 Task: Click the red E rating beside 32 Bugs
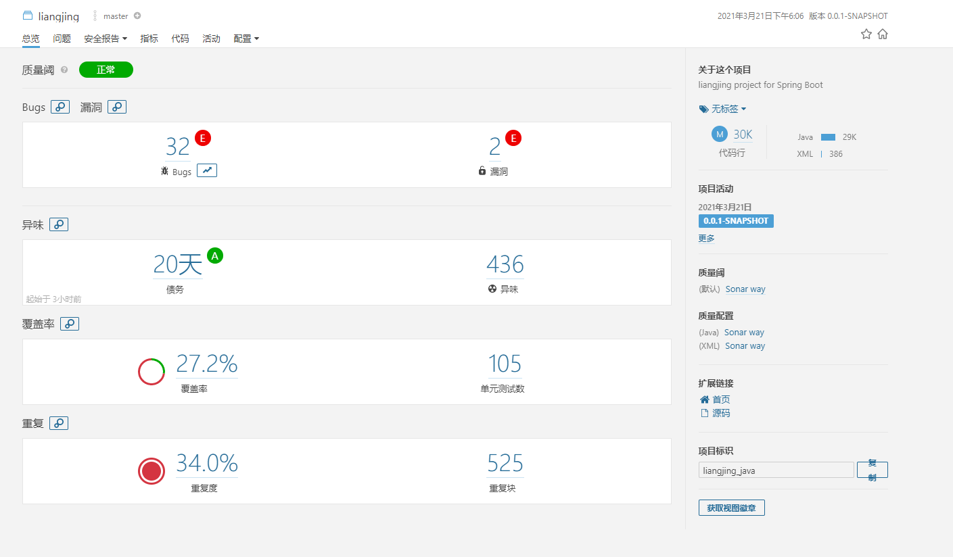click(x=203, y=139)
